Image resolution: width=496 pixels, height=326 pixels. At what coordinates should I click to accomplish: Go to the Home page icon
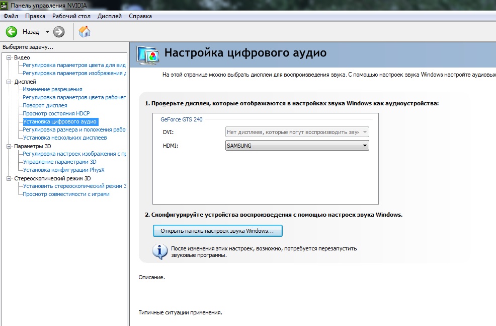(x=85, y=32)
